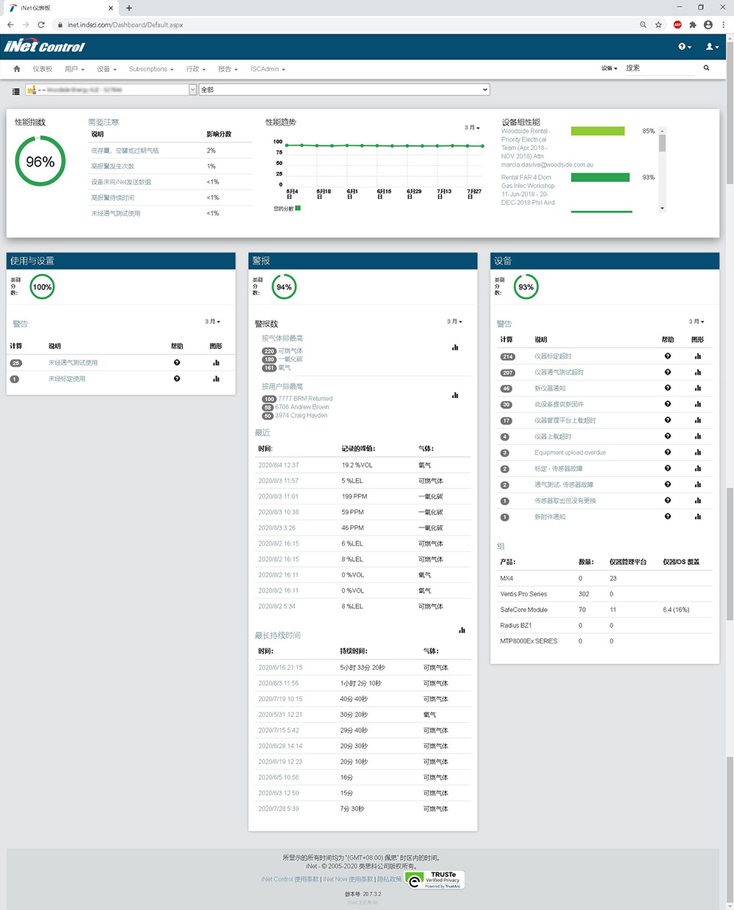This screenshot has height=910, width=734.
Task: Open help for 仪器标定超时 row
Action: 667,356
